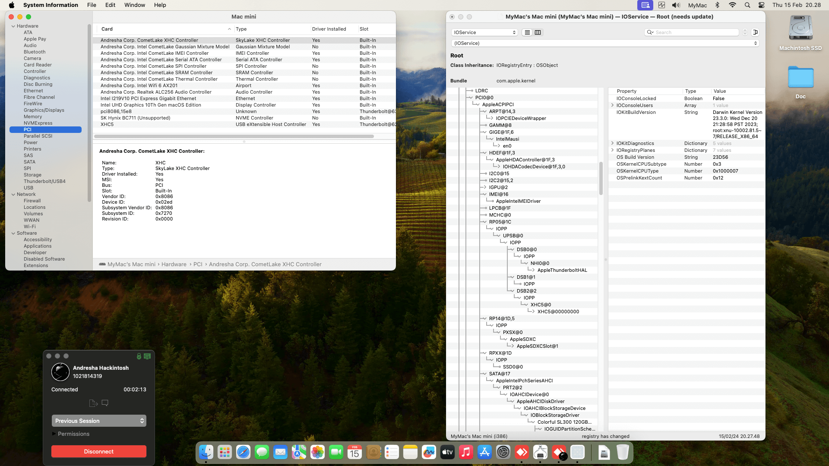Collapse the Software section in sidebar
Screen dimensions: 829x466
coord(13,233)
